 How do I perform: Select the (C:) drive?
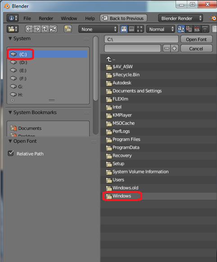coord(48,54)
